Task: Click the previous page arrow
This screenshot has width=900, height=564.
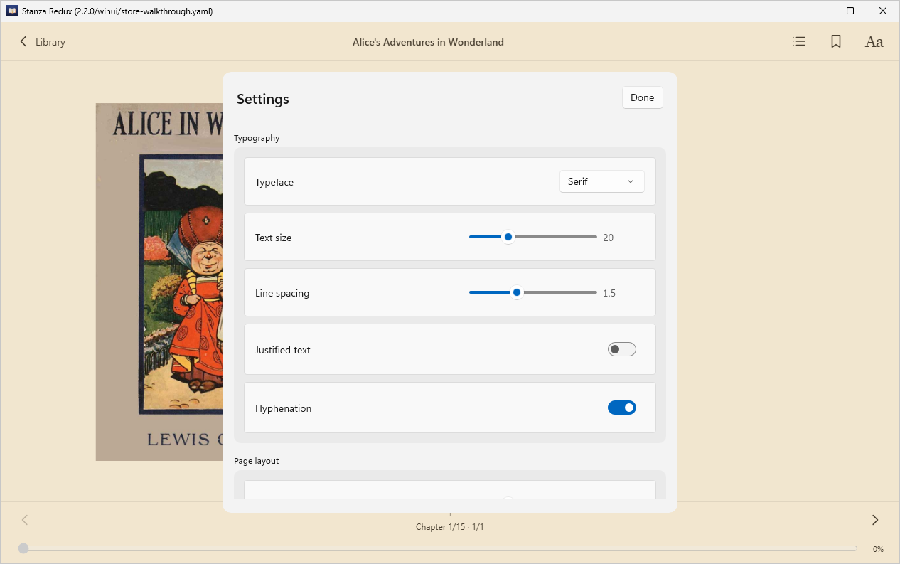Action: coord(25,520)
